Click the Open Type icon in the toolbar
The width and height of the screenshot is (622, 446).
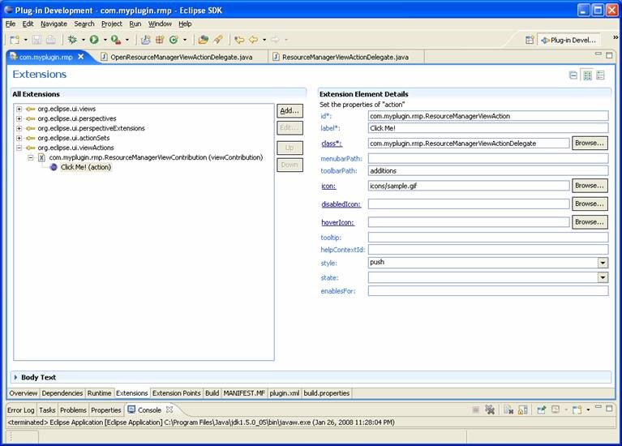[203, 40]
